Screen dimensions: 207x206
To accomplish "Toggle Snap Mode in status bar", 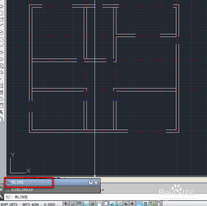I will [x=73, y=204].
